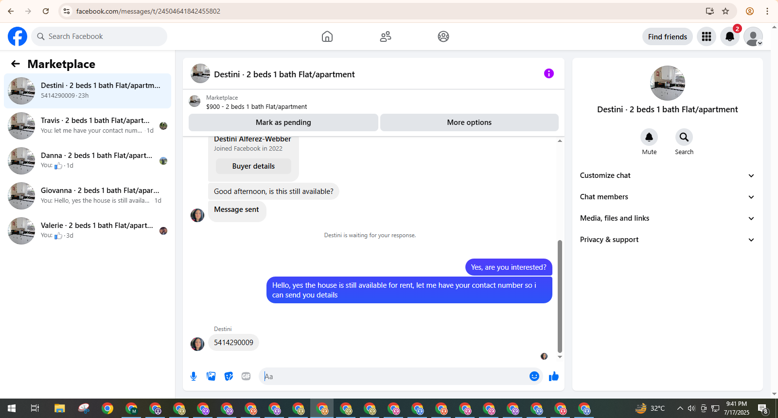This screenshot has width=778, height=418.
Task: Open File Explorer from the taskbar
Action: [x=59, y=408]
